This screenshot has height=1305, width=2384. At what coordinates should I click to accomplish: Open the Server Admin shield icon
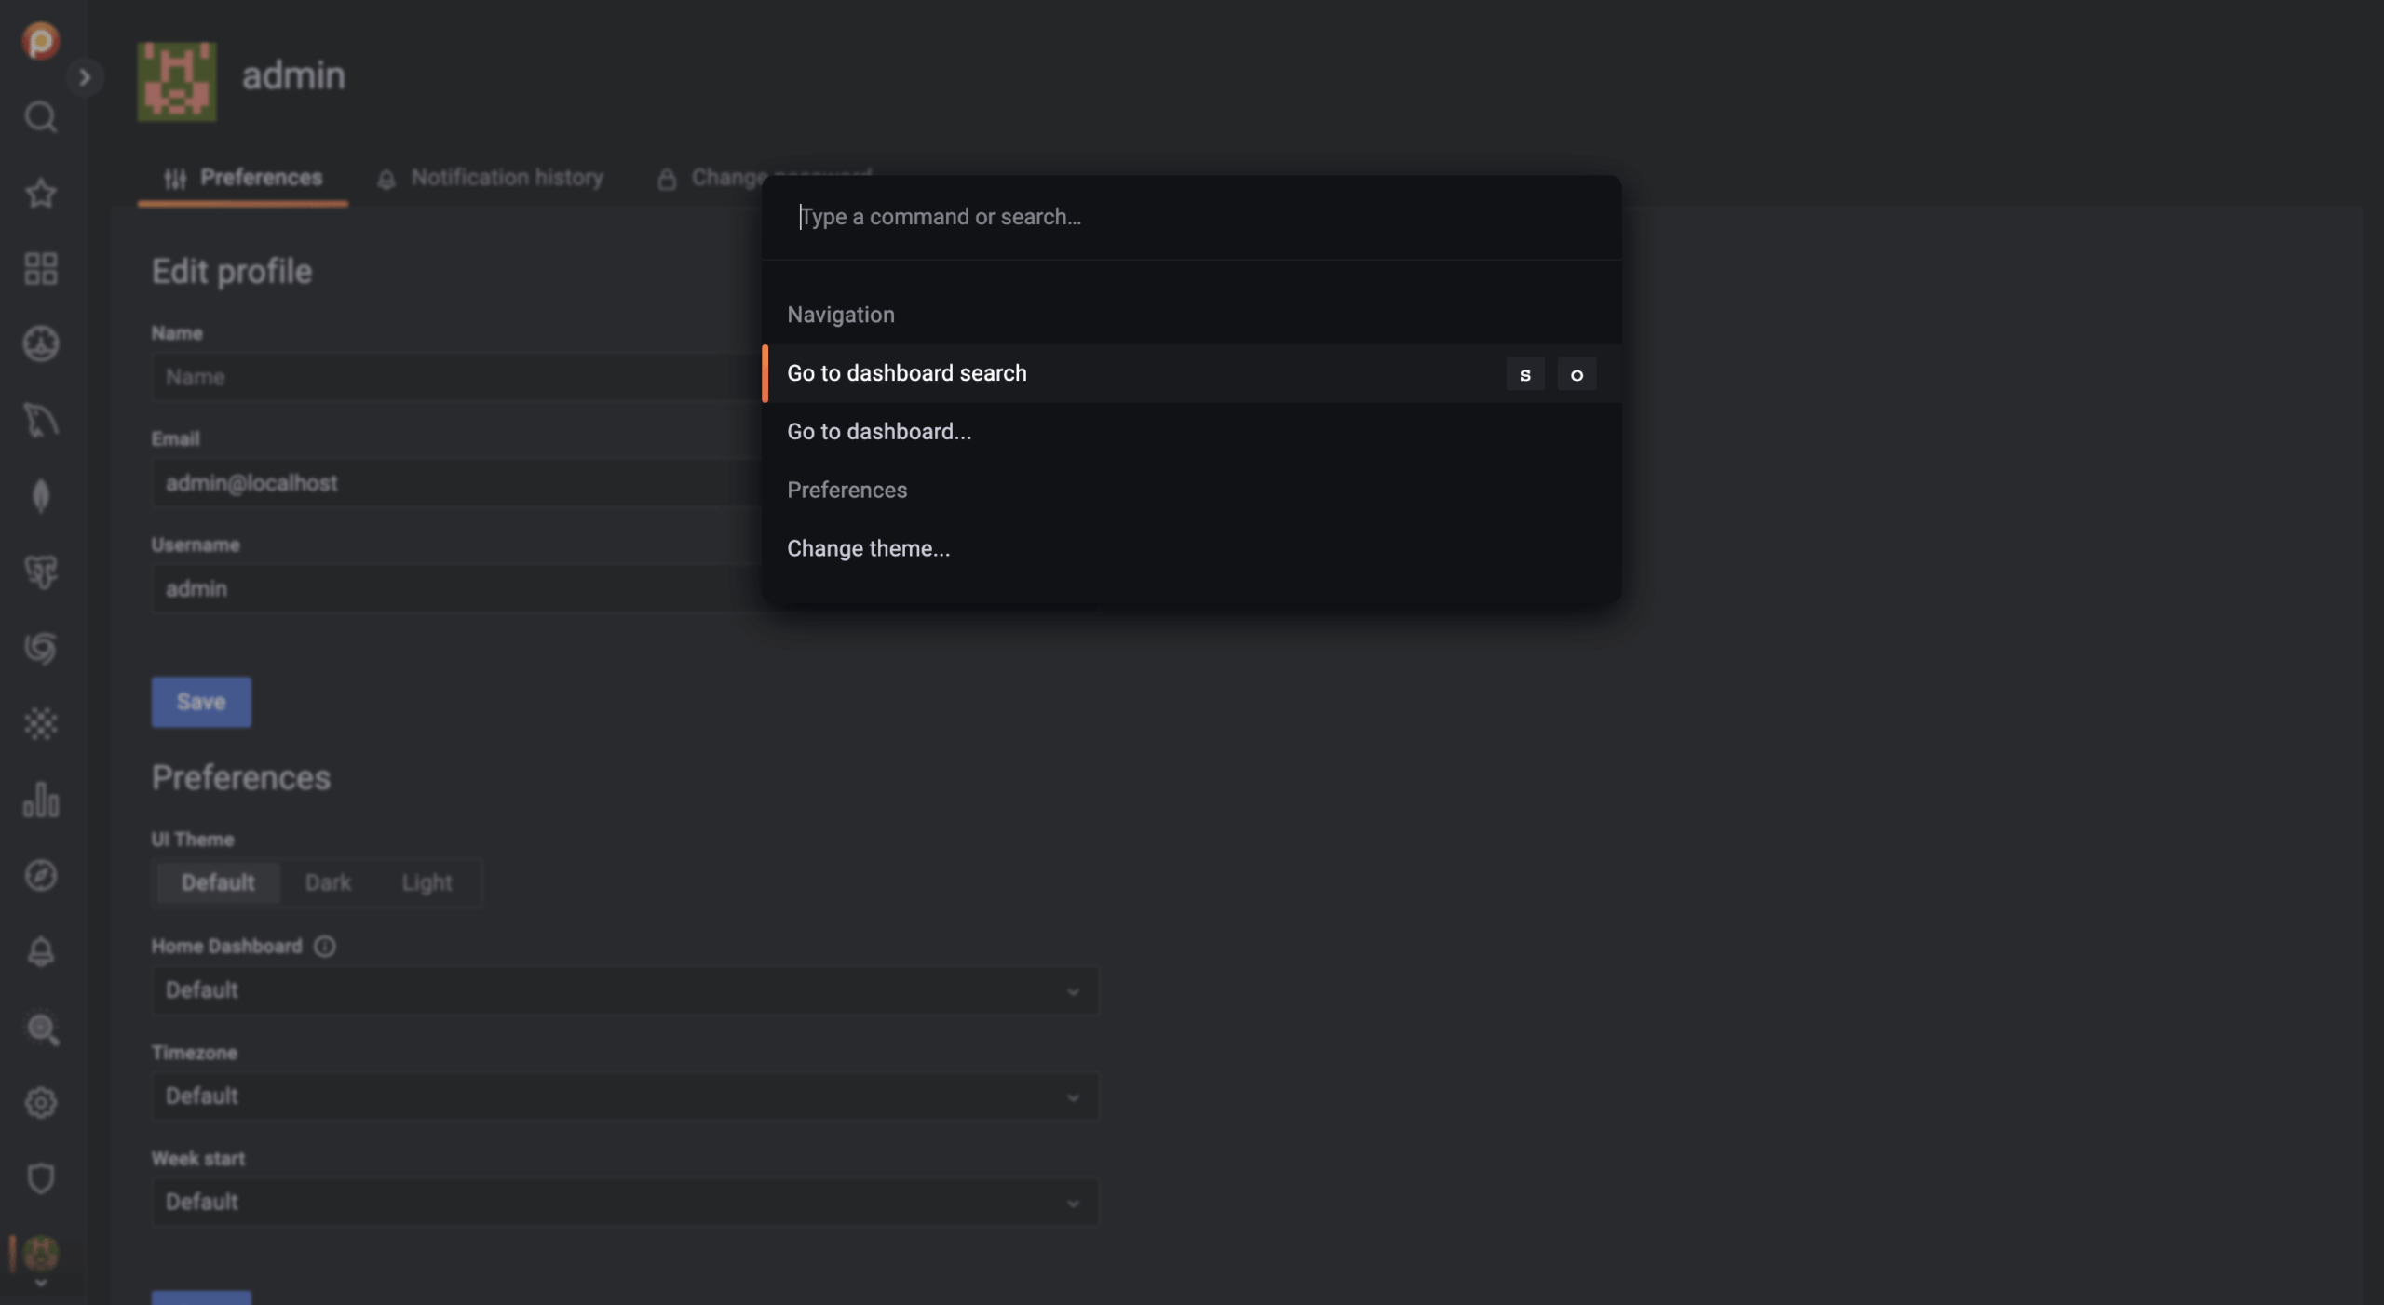pos(40,1178)
